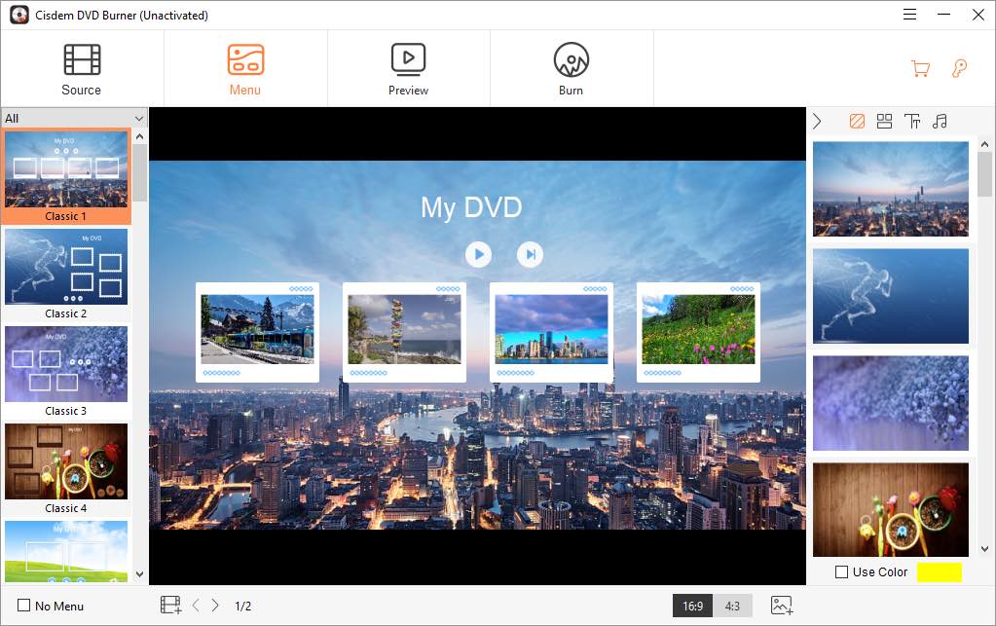The width and height of the screenshot is (996, 626).
Task: Select the green meadow template thumbnail
Action: pyautogui.click(x=66, y=551)
